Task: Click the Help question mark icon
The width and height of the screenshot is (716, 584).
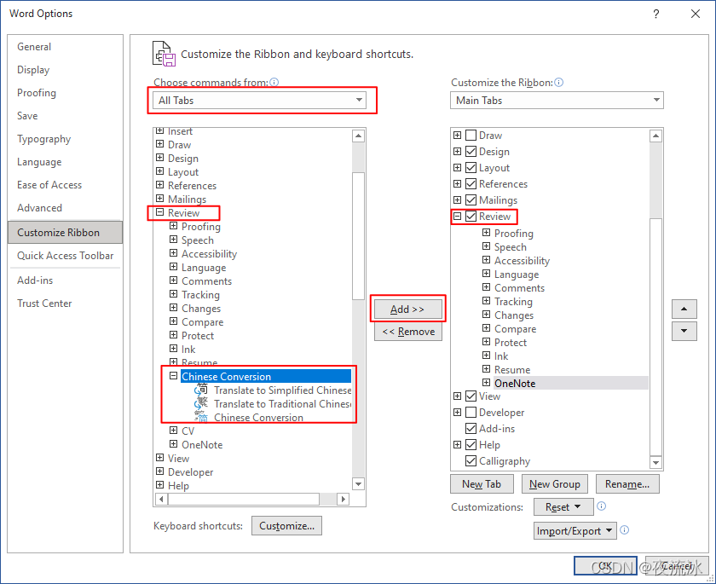Action: 656,14
